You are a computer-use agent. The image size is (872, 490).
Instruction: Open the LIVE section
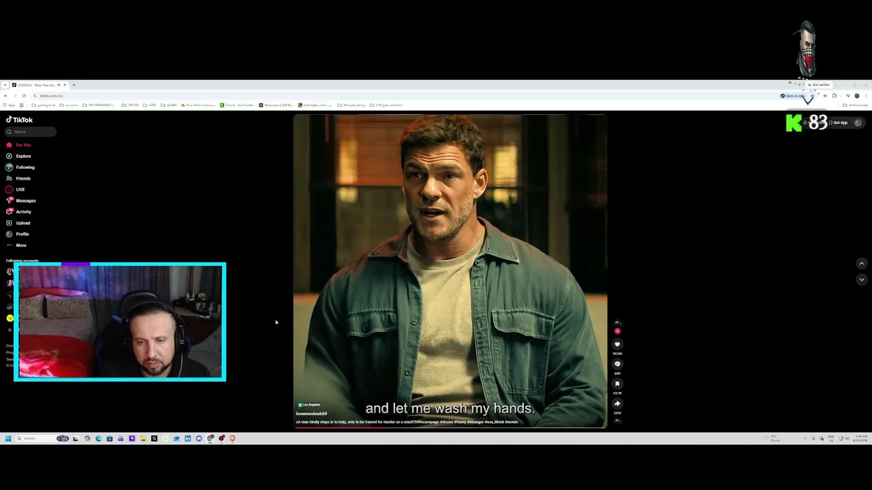[x=16, y=189]
